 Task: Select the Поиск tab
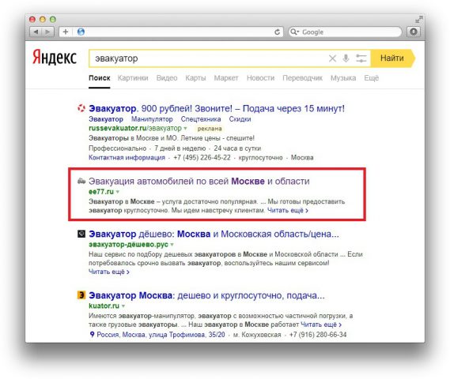(x=100, y=78)
